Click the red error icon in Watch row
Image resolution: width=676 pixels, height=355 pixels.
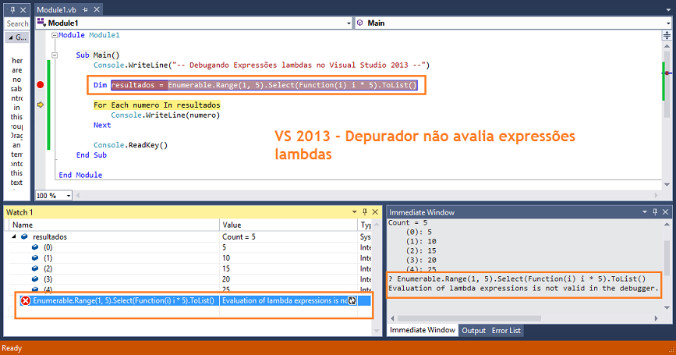pyautogui.click(x=26, y=300)
